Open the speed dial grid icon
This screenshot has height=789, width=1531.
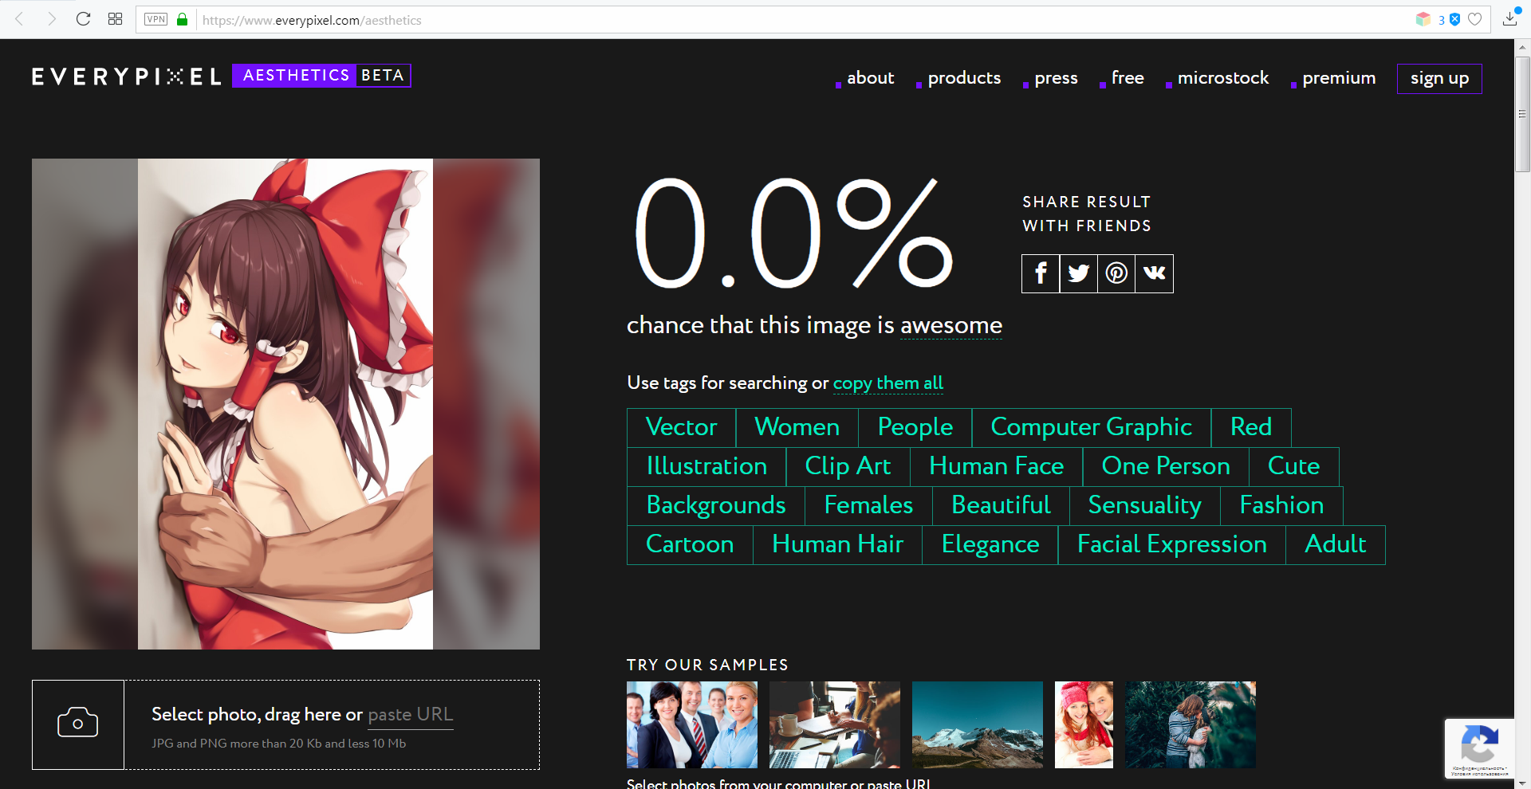[115, 19]
